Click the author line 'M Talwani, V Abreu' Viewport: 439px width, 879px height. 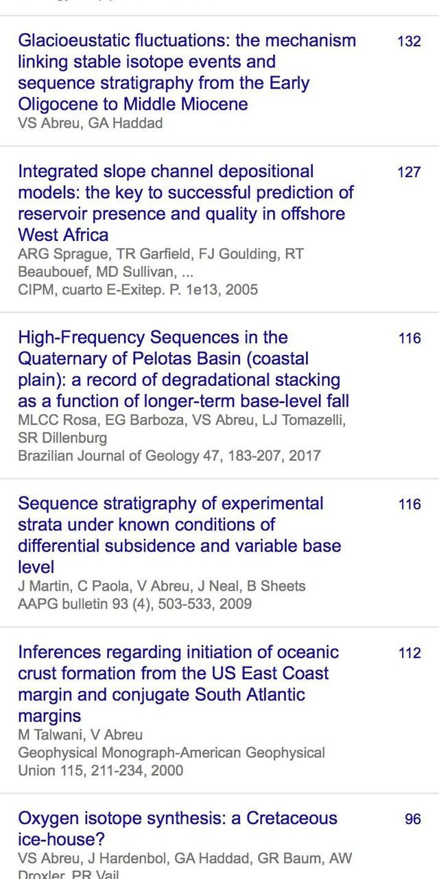(80, 735)
